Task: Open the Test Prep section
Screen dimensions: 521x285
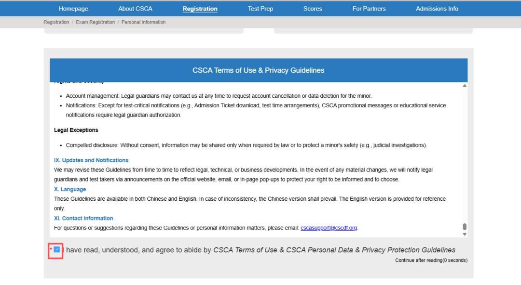Action: [x=260, y=9]
